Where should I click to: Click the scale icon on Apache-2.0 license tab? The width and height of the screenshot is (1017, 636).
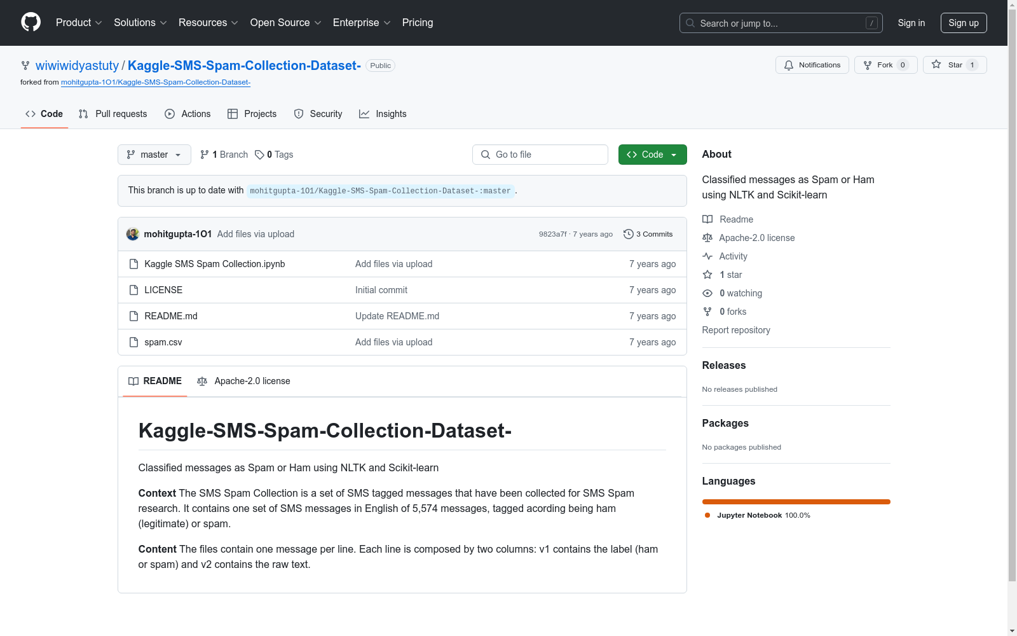(202, 381)
